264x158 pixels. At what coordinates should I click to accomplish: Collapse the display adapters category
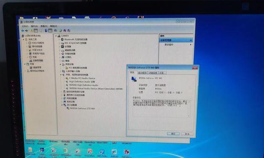(62, 105)
